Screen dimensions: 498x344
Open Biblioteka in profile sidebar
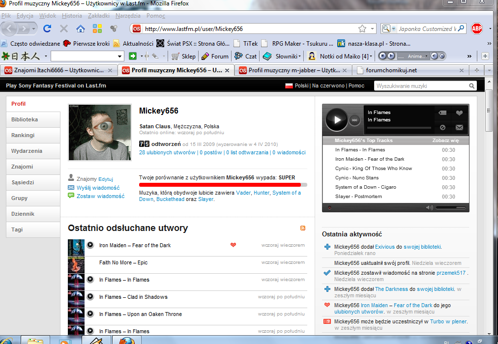33,119
